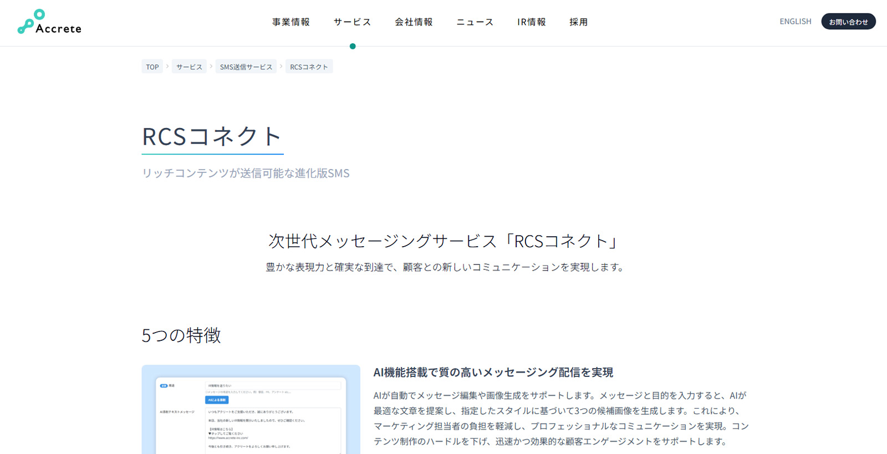
Task: Click the 5つの特徴 heading
Action: click(181, 335)
